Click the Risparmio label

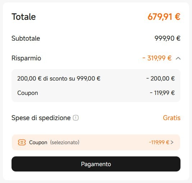pos(26,58)
